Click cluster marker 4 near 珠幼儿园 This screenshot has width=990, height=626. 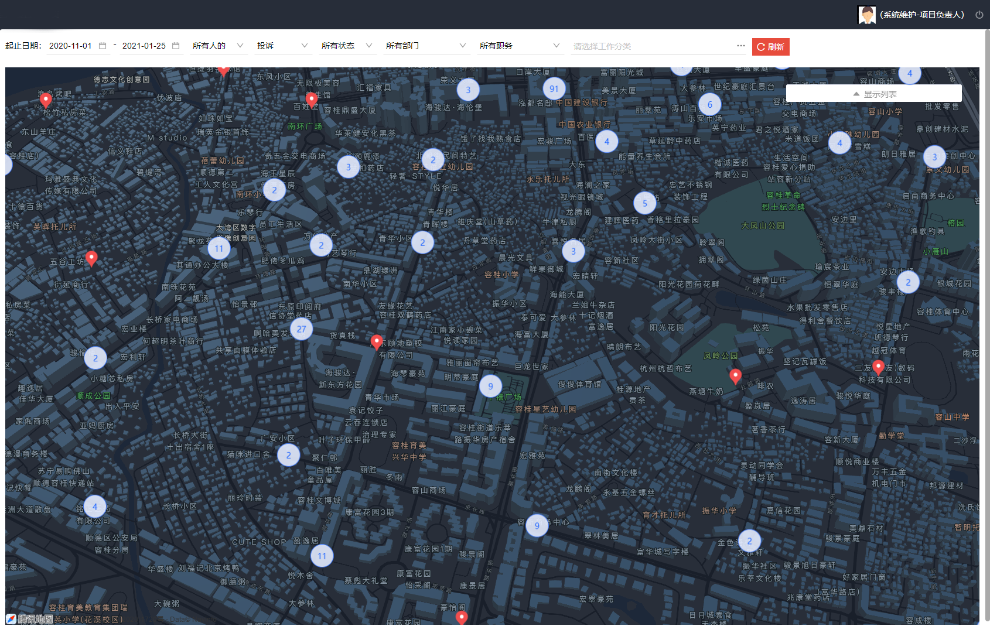(x=840, y=142)
